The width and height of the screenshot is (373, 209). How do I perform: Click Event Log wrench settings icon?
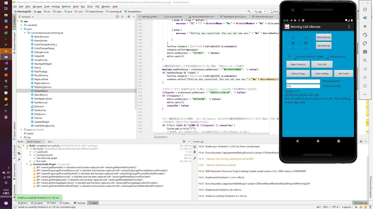(194, 158)
